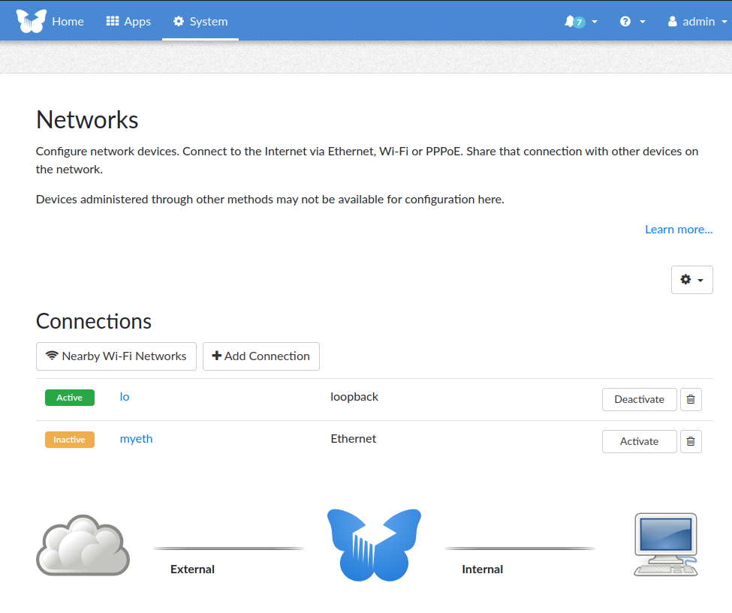The image size is (732, 613).
Task: Click the Active status badge for lo
Action: coord(69,398)
